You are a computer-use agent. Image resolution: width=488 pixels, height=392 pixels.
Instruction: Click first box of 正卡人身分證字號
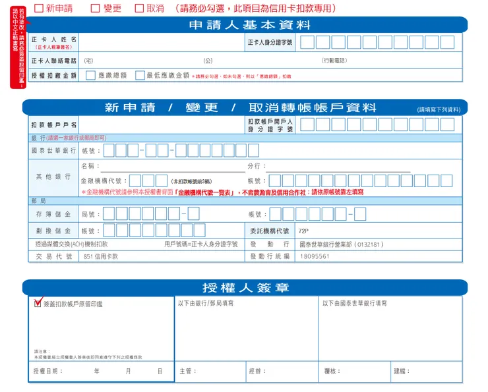307,42
